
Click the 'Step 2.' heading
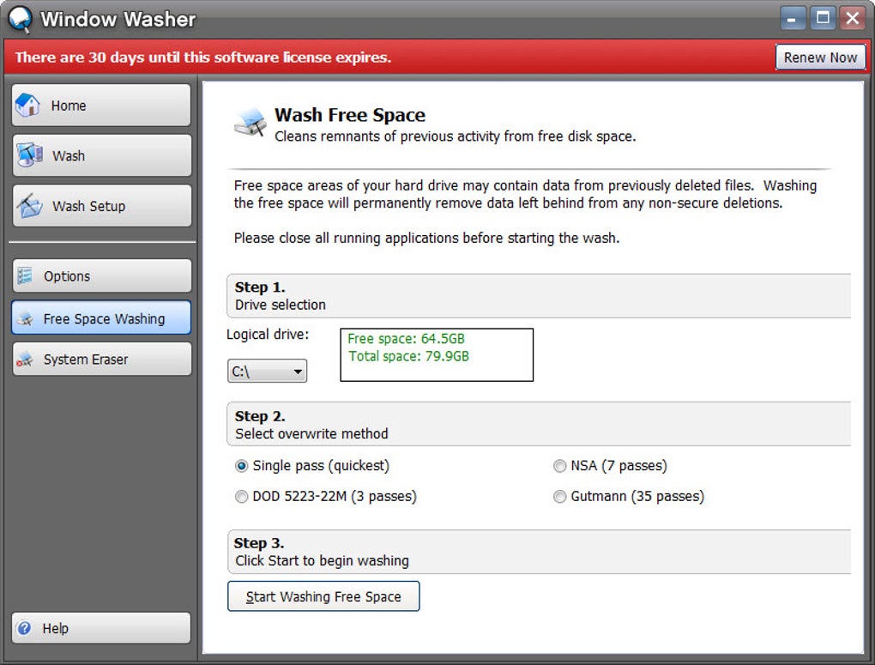(260, 416)
